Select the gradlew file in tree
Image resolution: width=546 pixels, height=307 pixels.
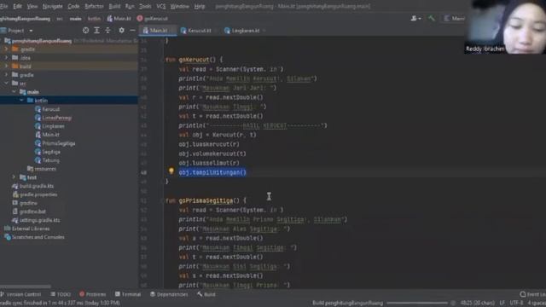(28, 203)
